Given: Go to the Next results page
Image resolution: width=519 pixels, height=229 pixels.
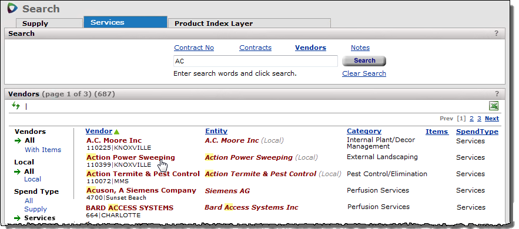Looking at the screenshot, I should [x=492, y=118].
